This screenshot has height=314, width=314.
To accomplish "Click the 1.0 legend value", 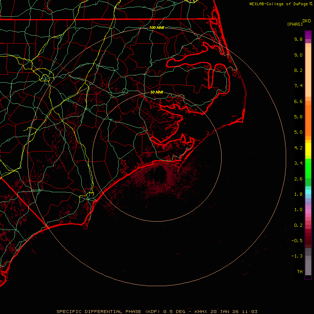I will pyautogui.click(x=298, y=210).
